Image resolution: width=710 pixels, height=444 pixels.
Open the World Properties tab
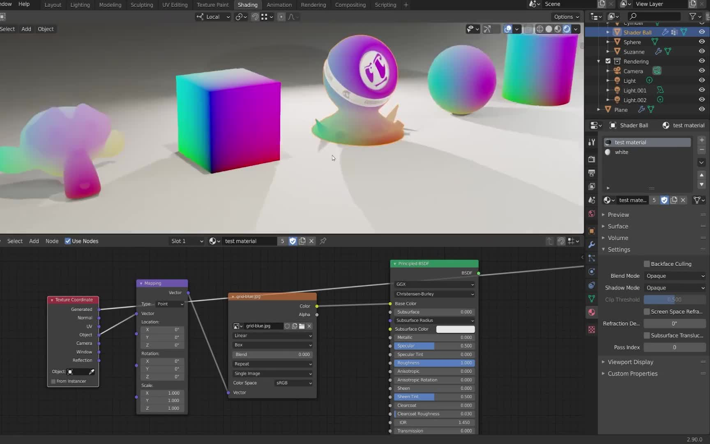(591, 213)
